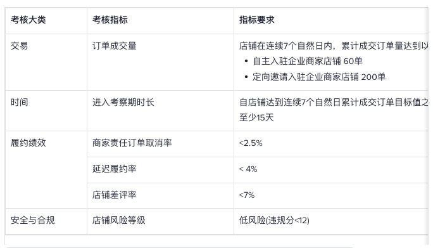Screen dimensions: 433x248
Task: Select the 店铺差评率 cell
Action: 160,195
